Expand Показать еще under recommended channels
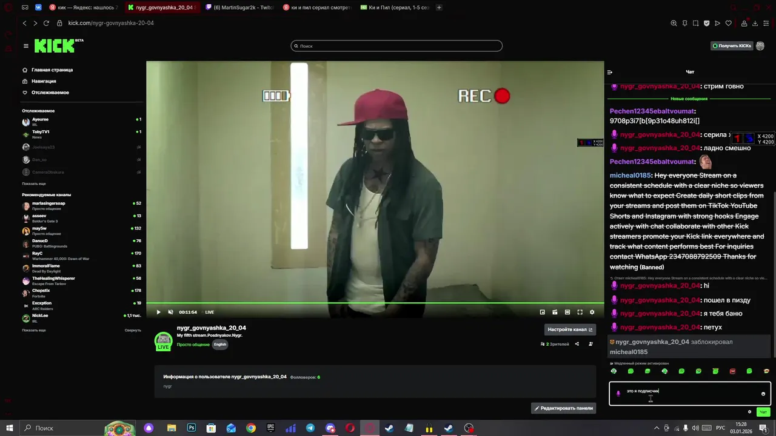Viewport: 776px width, 436px height. (34, 330)
